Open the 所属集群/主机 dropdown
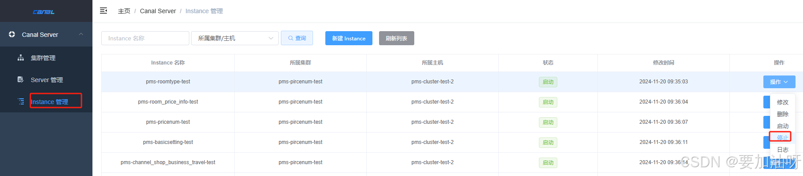This screenshot has width=803, height=176. (235, 38)
